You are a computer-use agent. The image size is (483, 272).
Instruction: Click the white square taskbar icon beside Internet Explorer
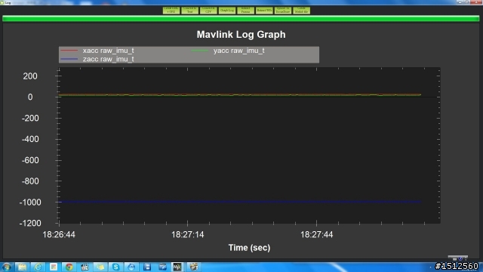(x=54, y=267)
